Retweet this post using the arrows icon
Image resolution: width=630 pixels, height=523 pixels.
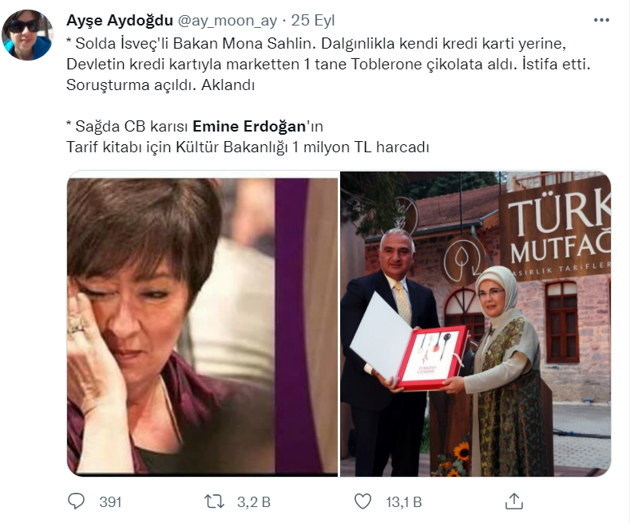pyautogui.click(x=215, y=501)
